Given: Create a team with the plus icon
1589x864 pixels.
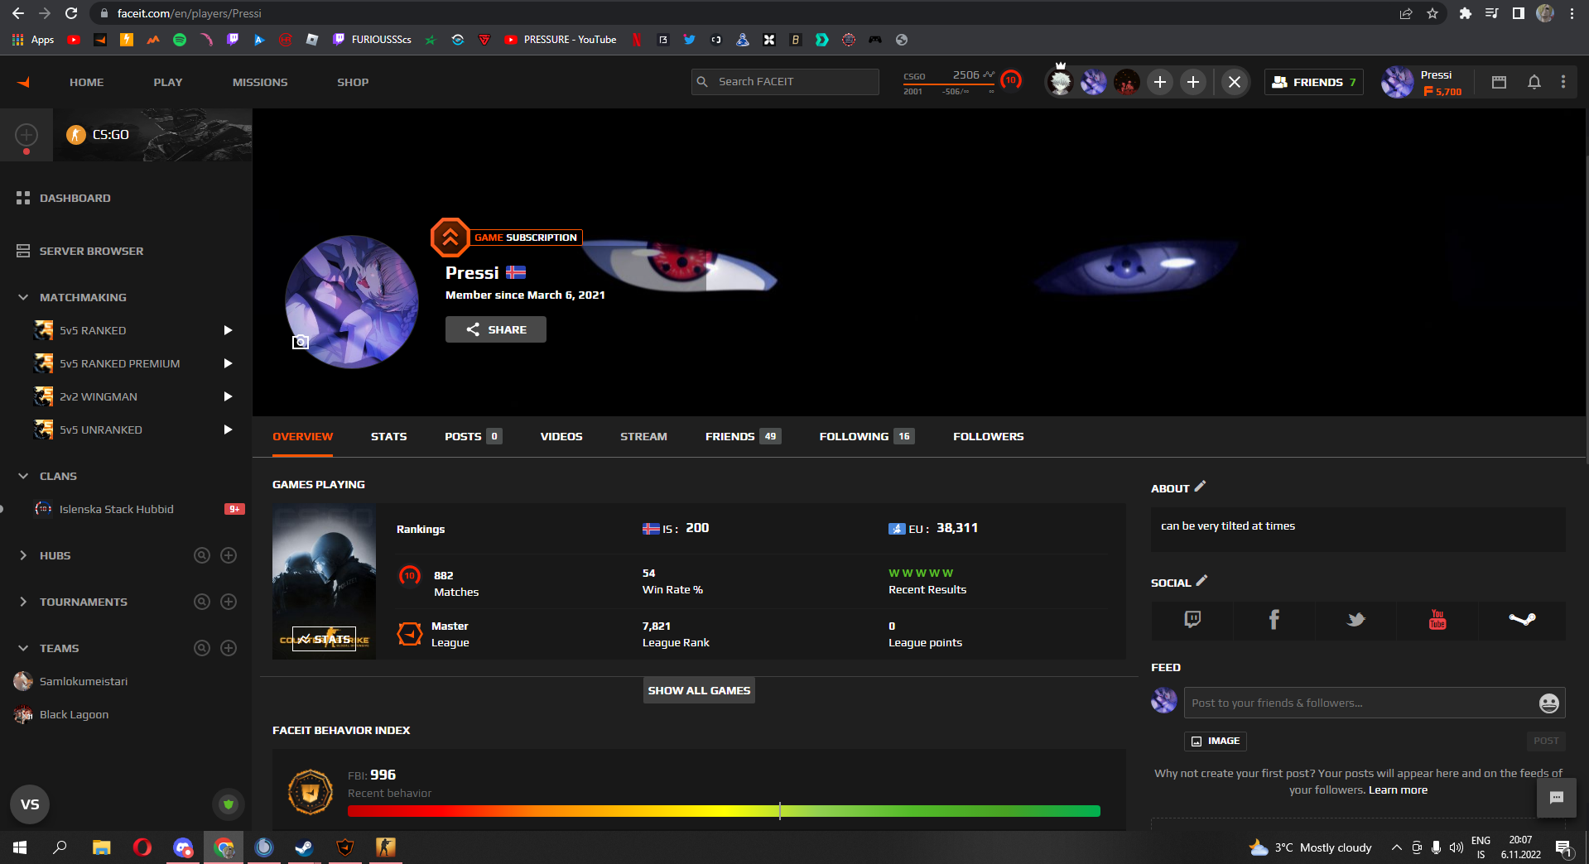Looking at the screenshot, I should (229, 648).
